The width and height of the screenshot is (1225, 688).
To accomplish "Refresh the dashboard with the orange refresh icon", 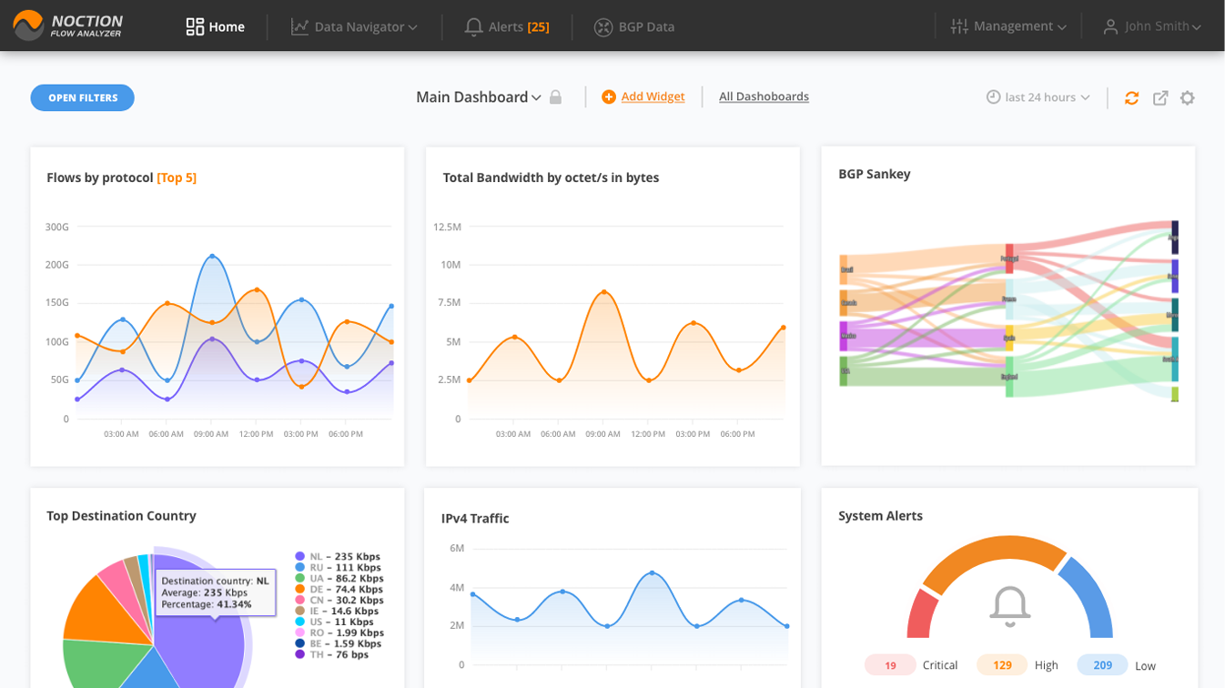I will 1131,97.
